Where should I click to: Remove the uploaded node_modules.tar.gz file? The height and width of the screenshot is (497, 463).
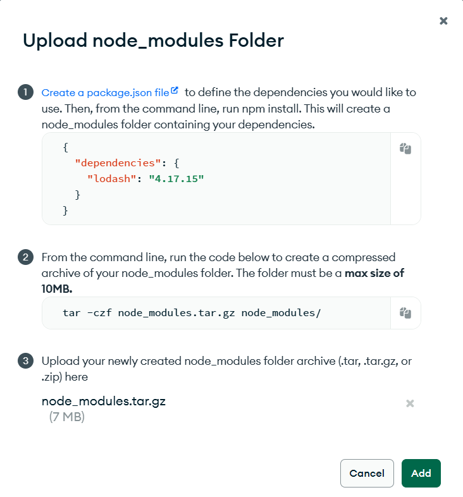coord(410,403)
